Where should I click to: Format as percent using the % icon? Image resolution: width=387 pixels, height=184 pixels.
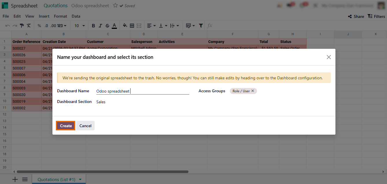click(x=39, y=26)
